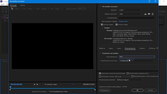Open the preset dropdown showing 720p

(x=130, y=14)
